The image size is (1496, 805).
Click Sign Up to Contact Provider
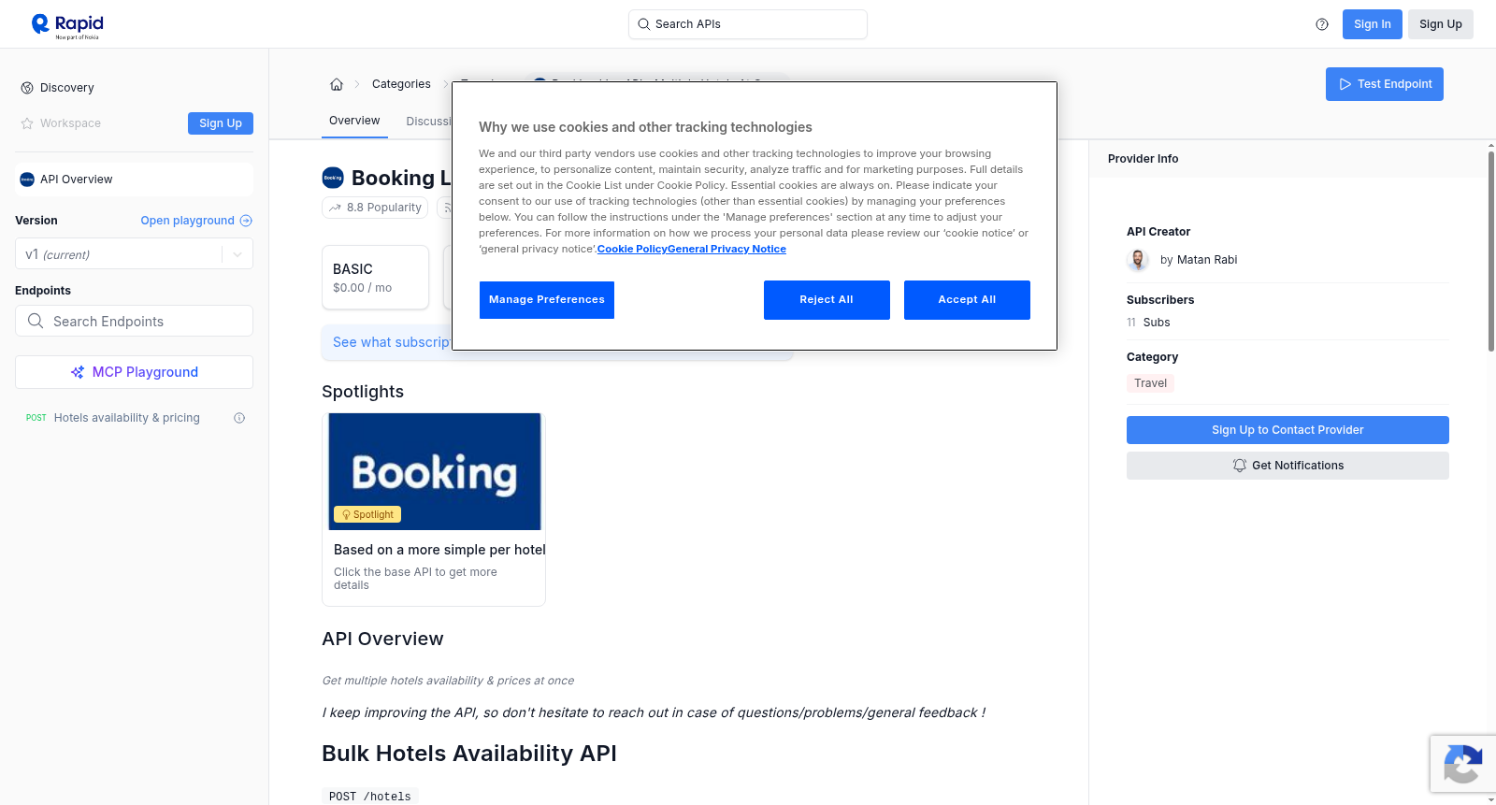pyautogui.click(x=1287, y=430)
